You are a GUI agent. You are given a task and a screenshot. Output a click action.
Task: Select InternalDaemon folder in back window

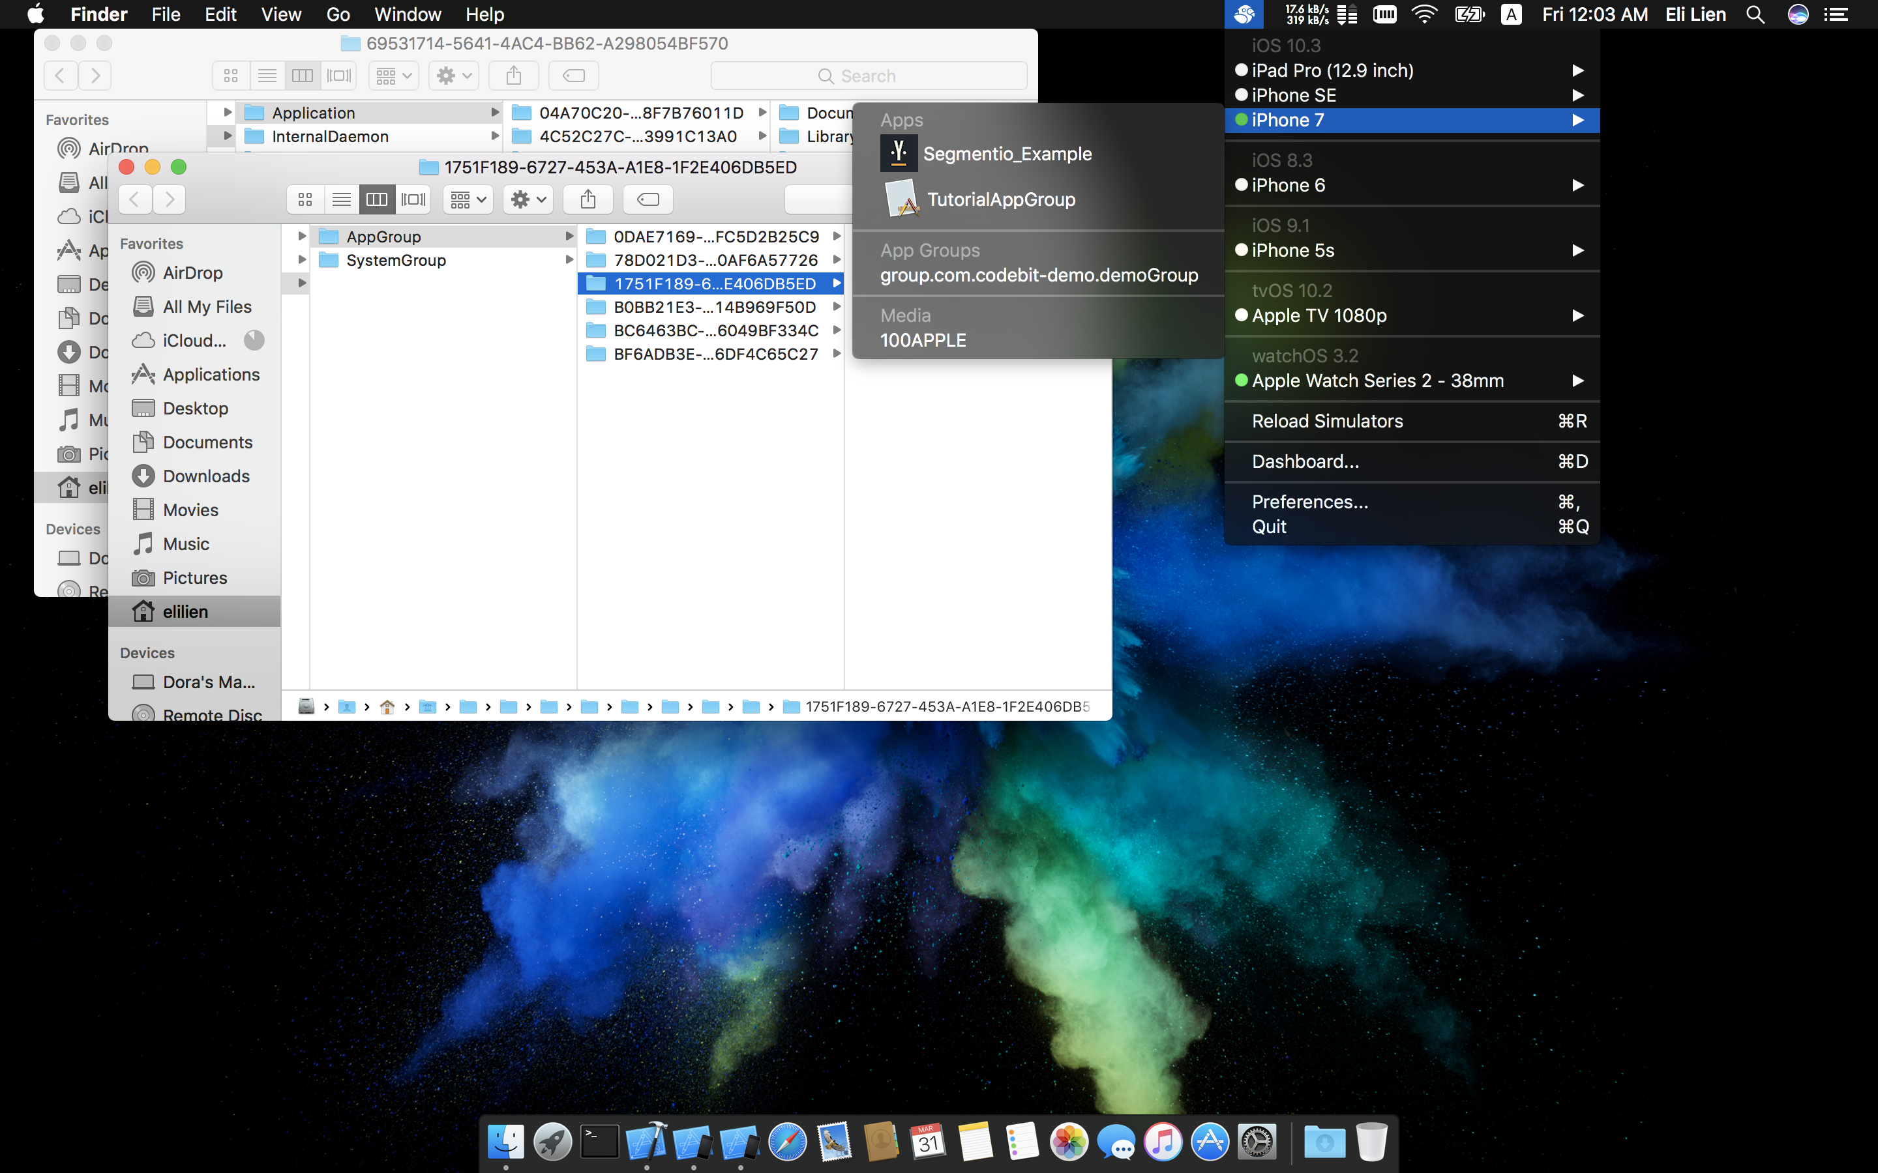point(369,137)
